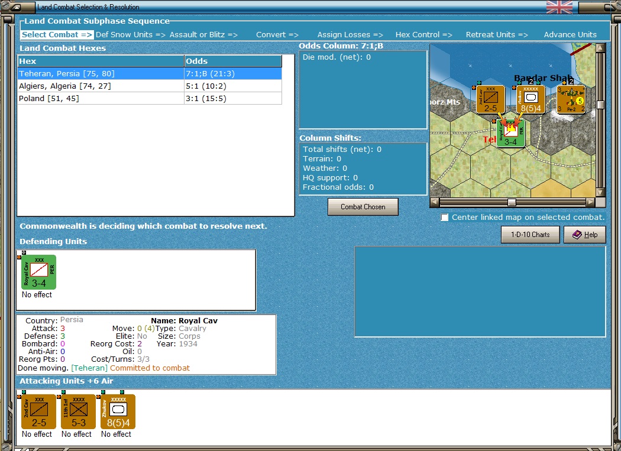This screenshot has height=451, width=621.
Task: Click the Fractional odds: 0 line
Action: click(x=338, y=187)
